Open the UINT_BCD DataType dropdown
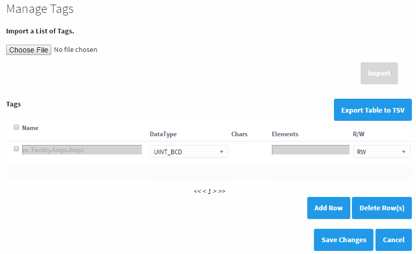 189,152
